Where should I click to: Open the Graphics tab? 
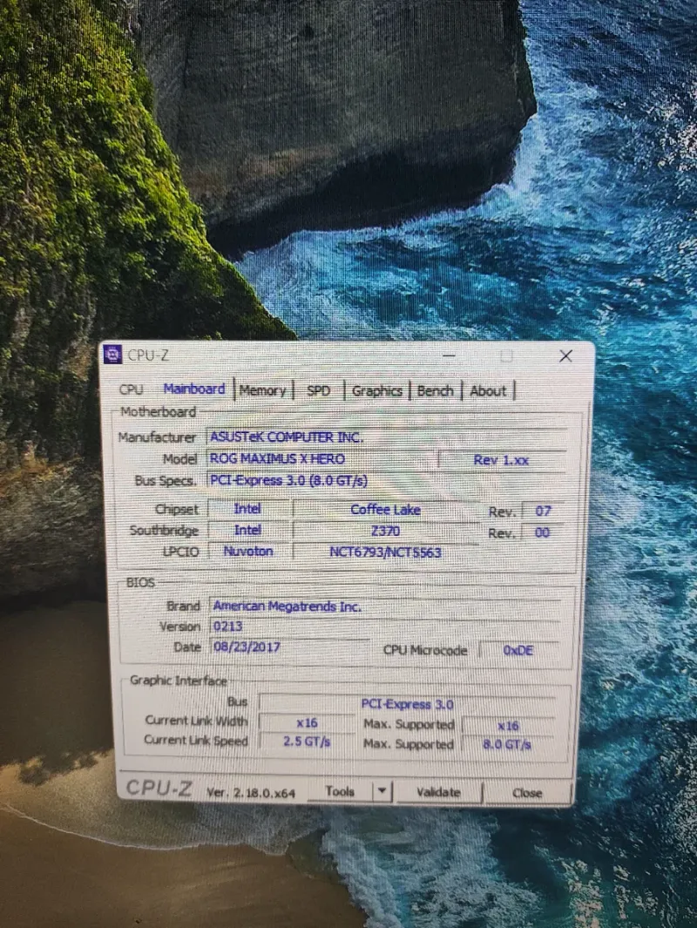[377, 390]
